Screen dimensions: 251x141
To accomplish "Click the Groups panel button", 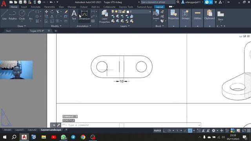I will coord(186,15).
